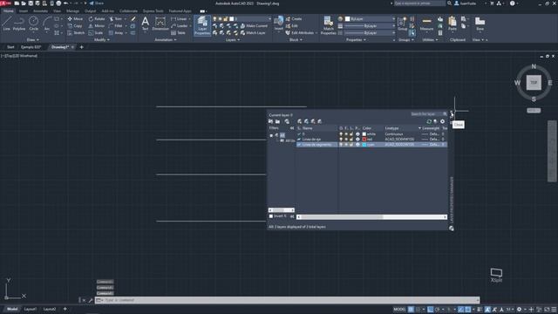
Task: Choose the Stretch tool
Action: click(x=76, y=33)
